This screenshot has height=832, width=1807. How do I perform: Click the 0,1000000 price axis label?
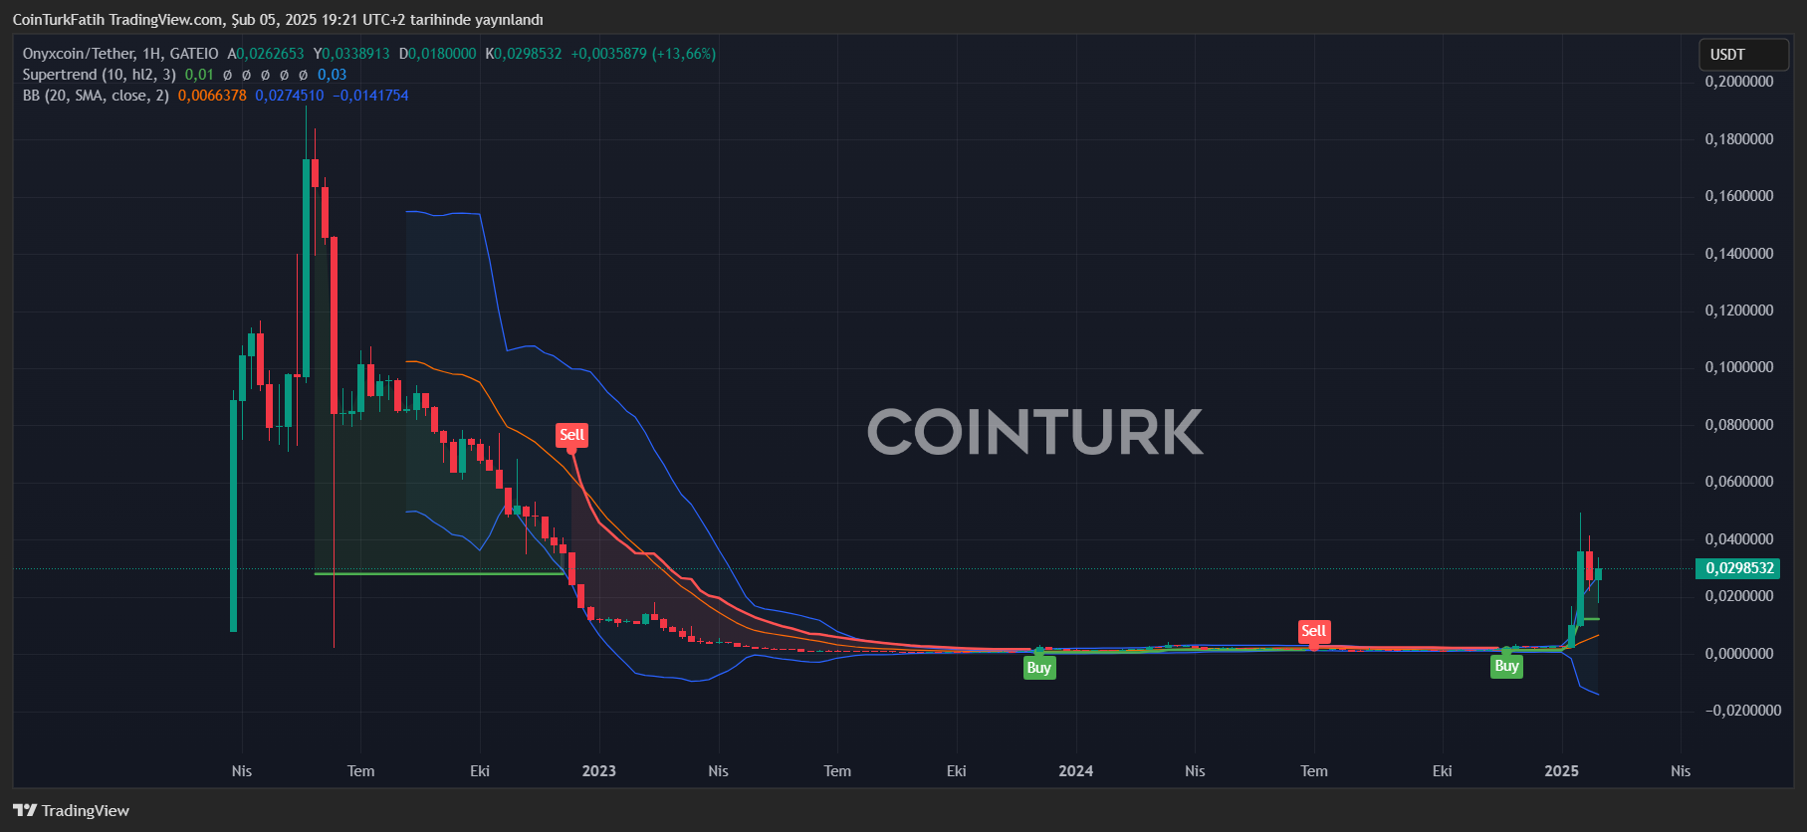coord(1739,367)
